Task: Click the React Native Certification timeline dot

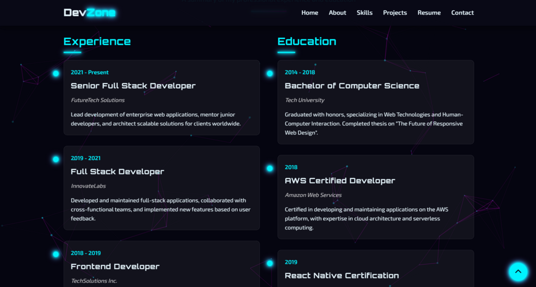Action: [270, 263]
